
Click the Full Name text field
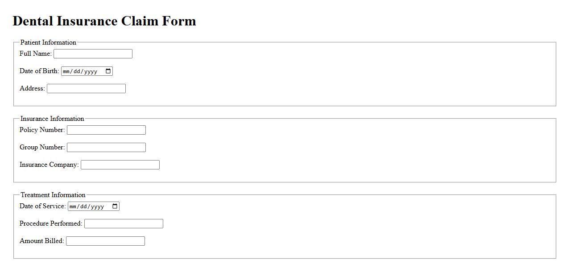[x=93, y=54]
